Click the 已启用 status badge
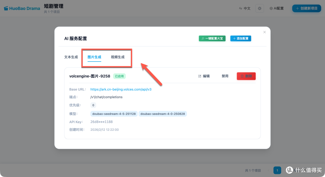The width and height of the screenshot is (325, 177). coord(119,76)
